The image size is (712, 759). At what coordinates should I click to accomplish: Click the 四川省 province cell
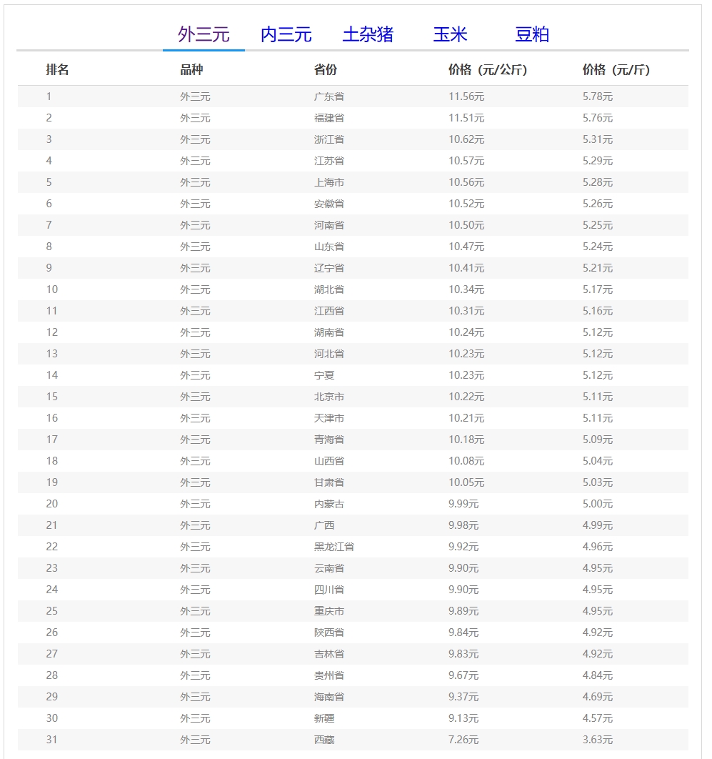tap(329, 590)
